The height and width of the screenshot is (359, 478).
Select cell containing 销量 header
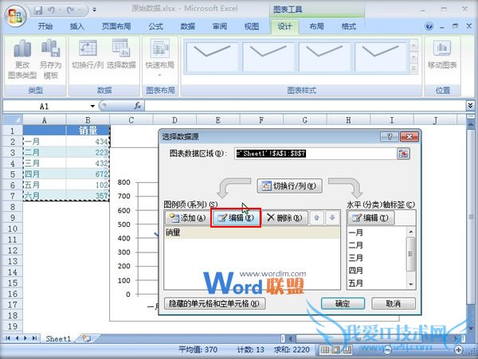(x=88, y=131)
